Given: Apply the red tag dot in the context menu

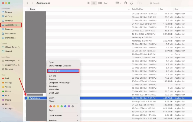Looking at the screenshot, I should 50,106.
